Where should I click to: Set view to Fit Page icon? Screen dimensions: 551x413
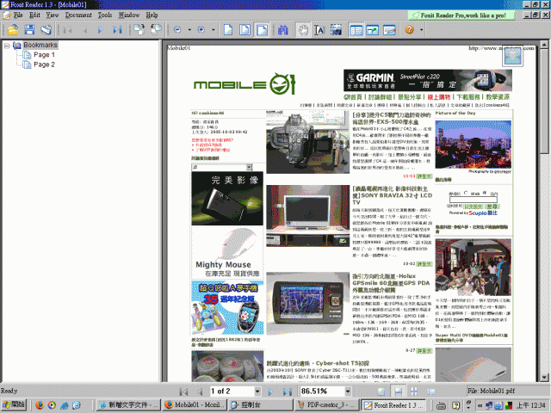(245, 30)
